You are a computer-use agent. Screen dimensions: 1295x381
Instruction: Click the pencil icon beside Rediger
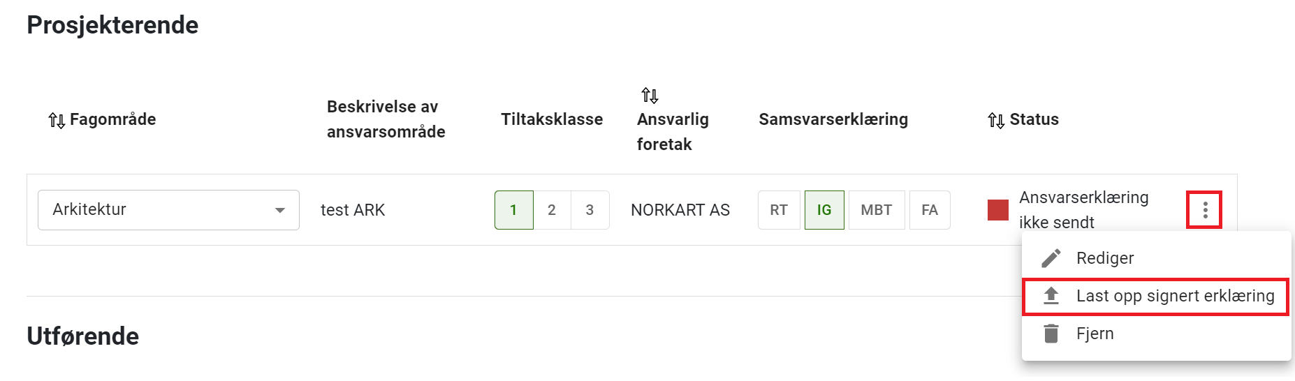coord(1051,258)
